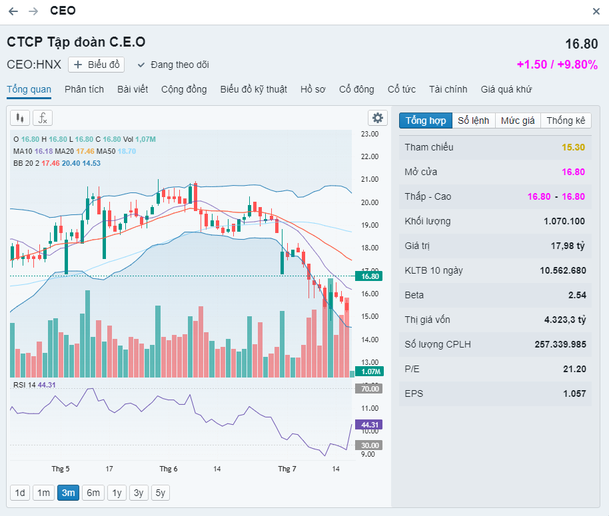Toggle Đang theo dõi follow checkmark
Image resolution: width=609 pixels, height=516 pixels.
click(141, 65)
